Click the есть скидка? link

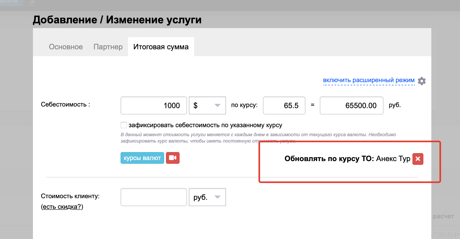(62, 207)
